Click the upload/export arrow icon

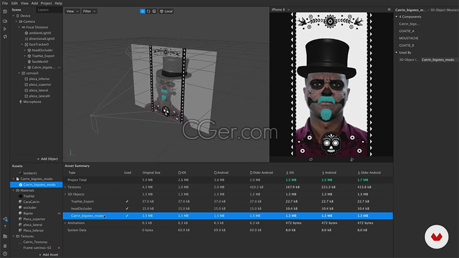[x=5, y=226]
